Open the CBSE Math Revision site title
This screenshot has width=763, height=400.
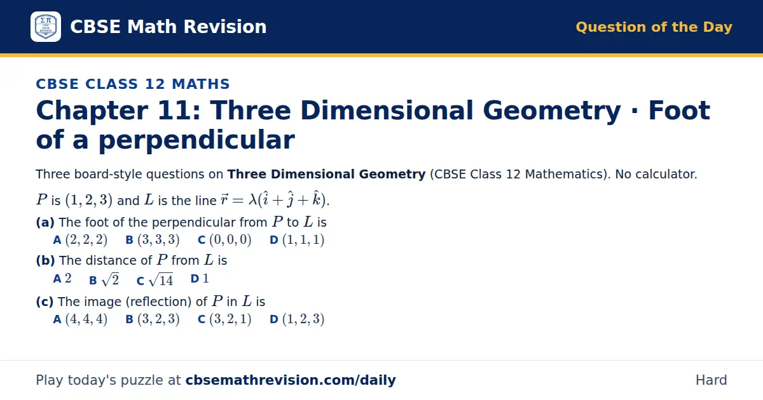tap(168, 27)
